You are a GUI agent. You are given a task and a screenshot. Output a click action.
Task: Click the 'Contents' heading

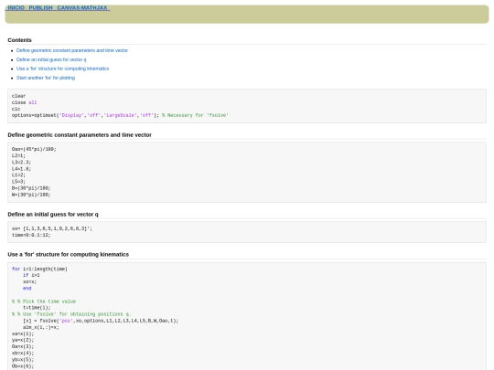point(19,40)
